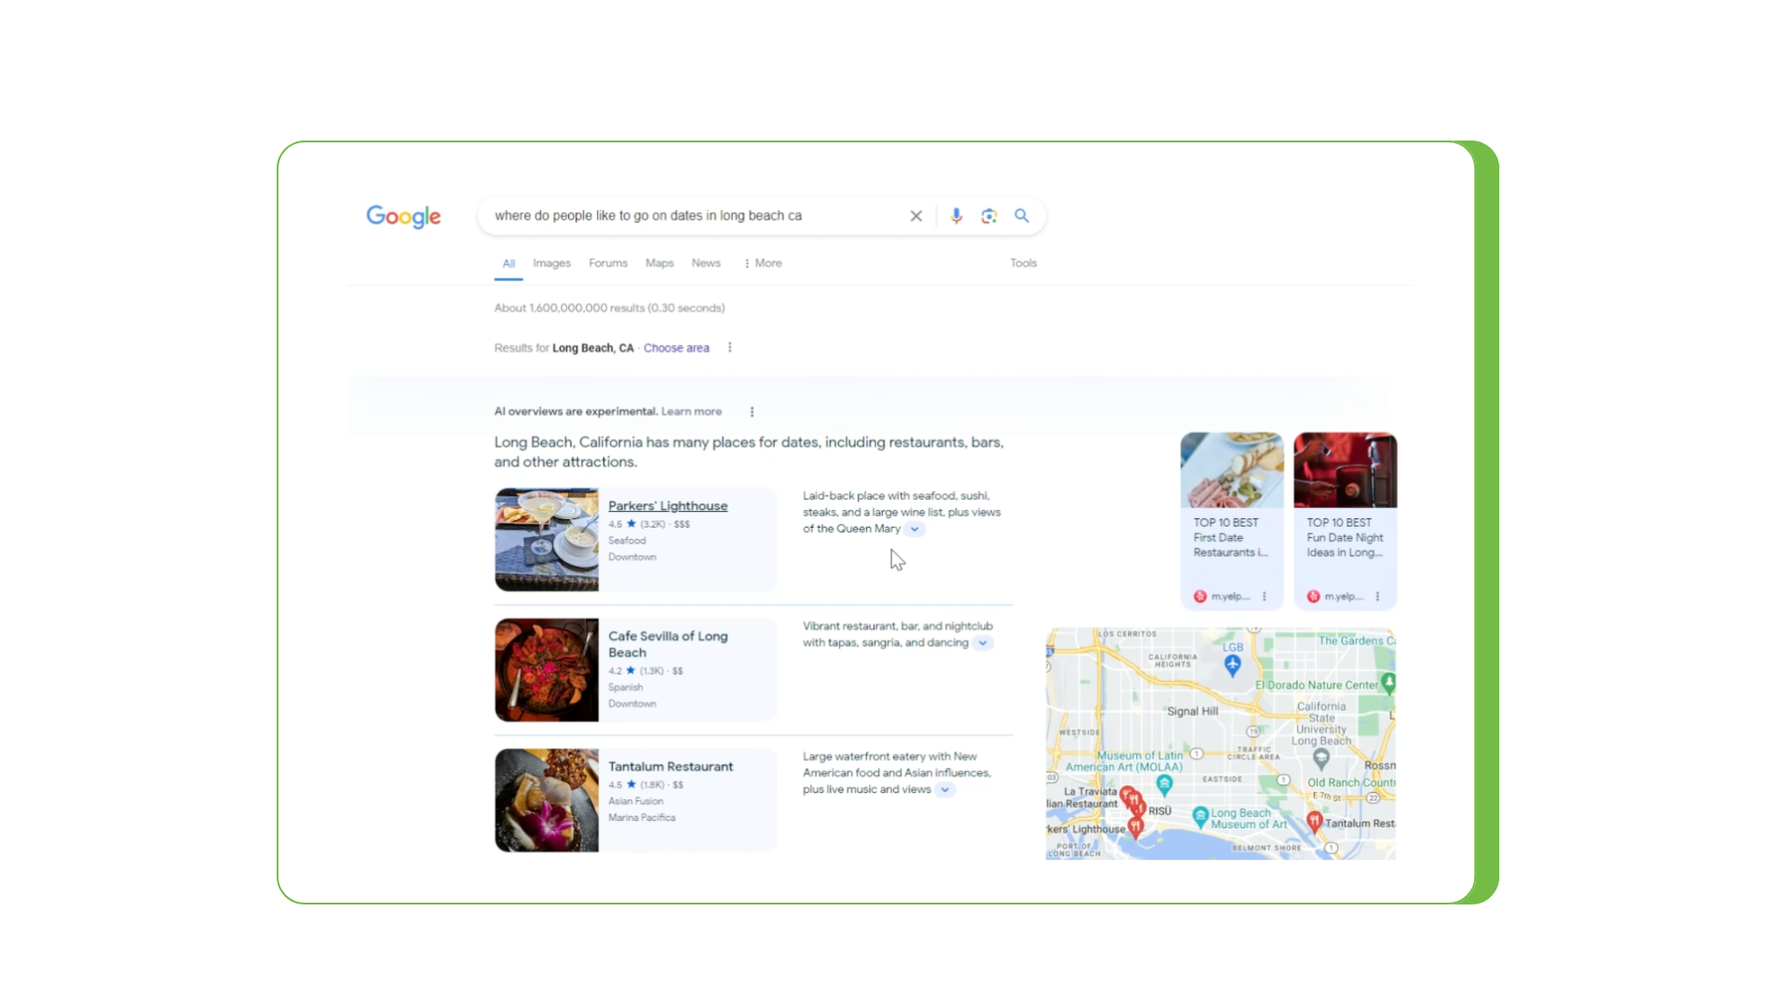
Task: Open Tantalum Restaurant listing
Action: click(x=670, y=767)
